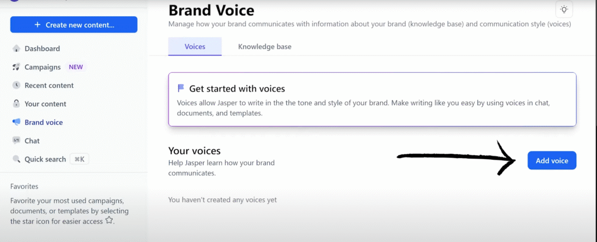Click the ⌘K shortcut badge
The image size is (597, 242).
(79, 159)
